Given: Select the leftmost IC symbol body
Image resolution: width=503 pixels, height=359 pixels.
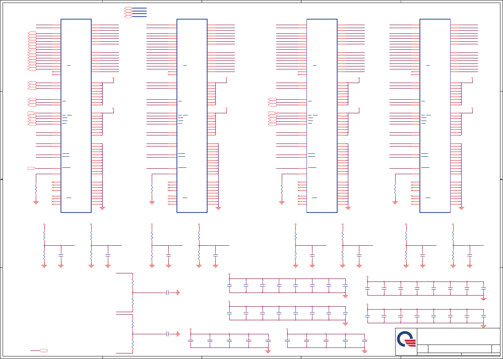Looking at the screenshot, I should (x=76, y=116).
